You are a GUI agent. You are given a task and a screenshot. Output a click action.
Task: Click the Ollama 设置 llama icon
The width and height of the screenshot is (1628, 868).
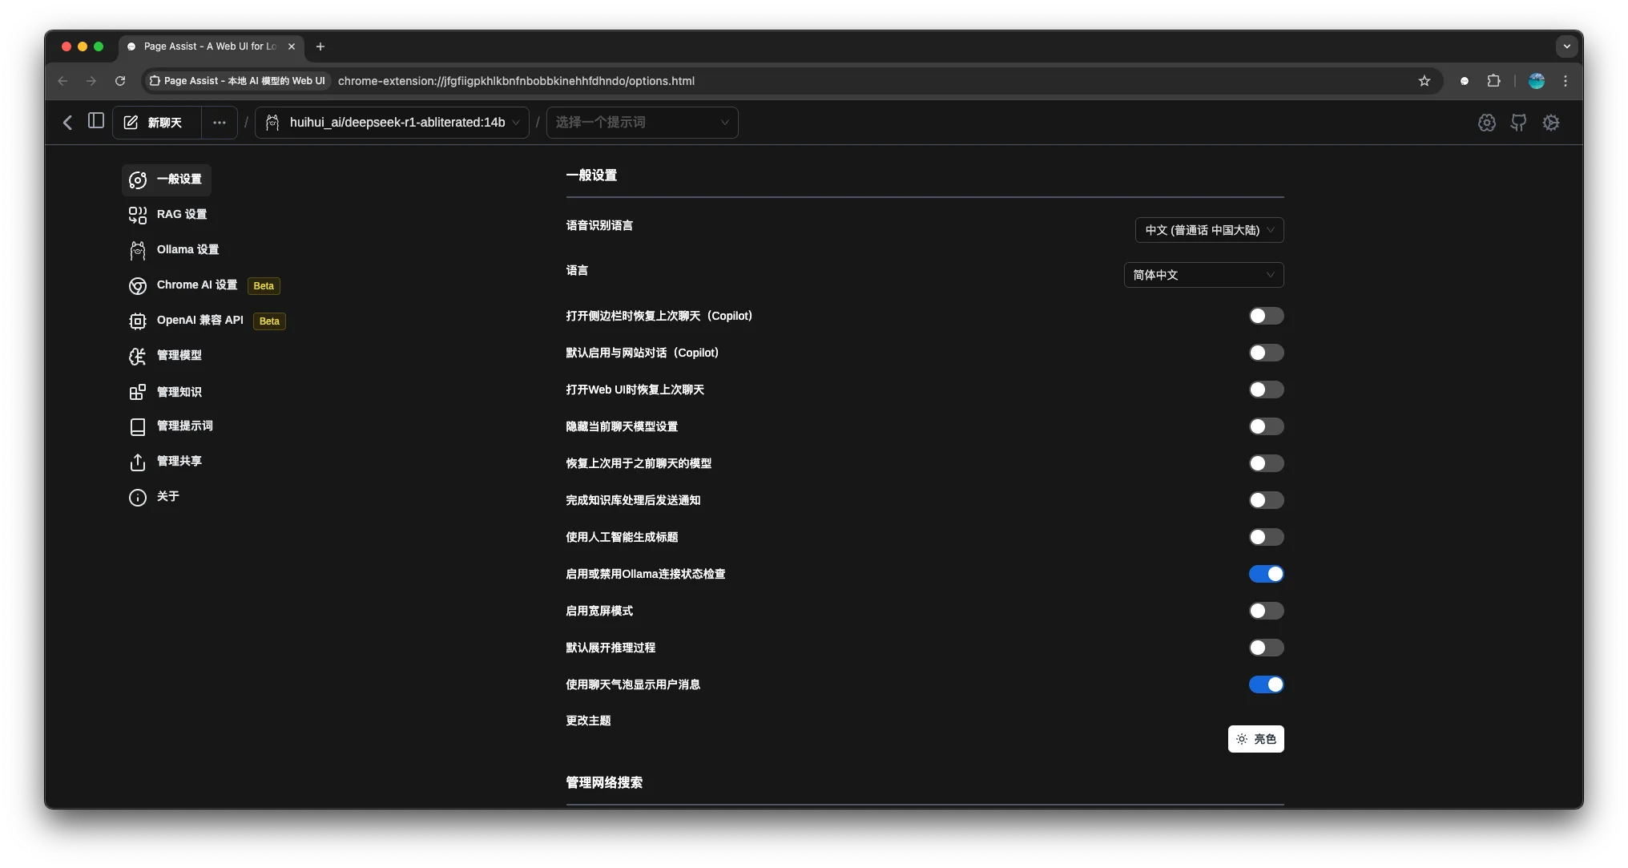tap(138, 250)
